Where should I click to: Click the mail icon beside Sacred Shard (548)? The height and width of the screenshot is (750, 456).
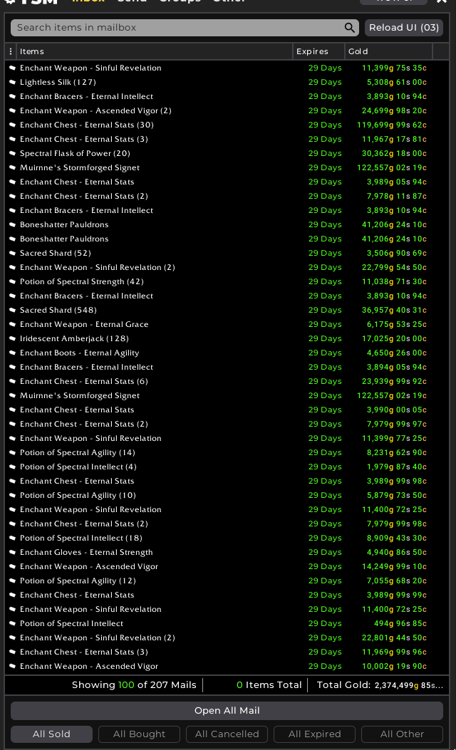point(12,310)
